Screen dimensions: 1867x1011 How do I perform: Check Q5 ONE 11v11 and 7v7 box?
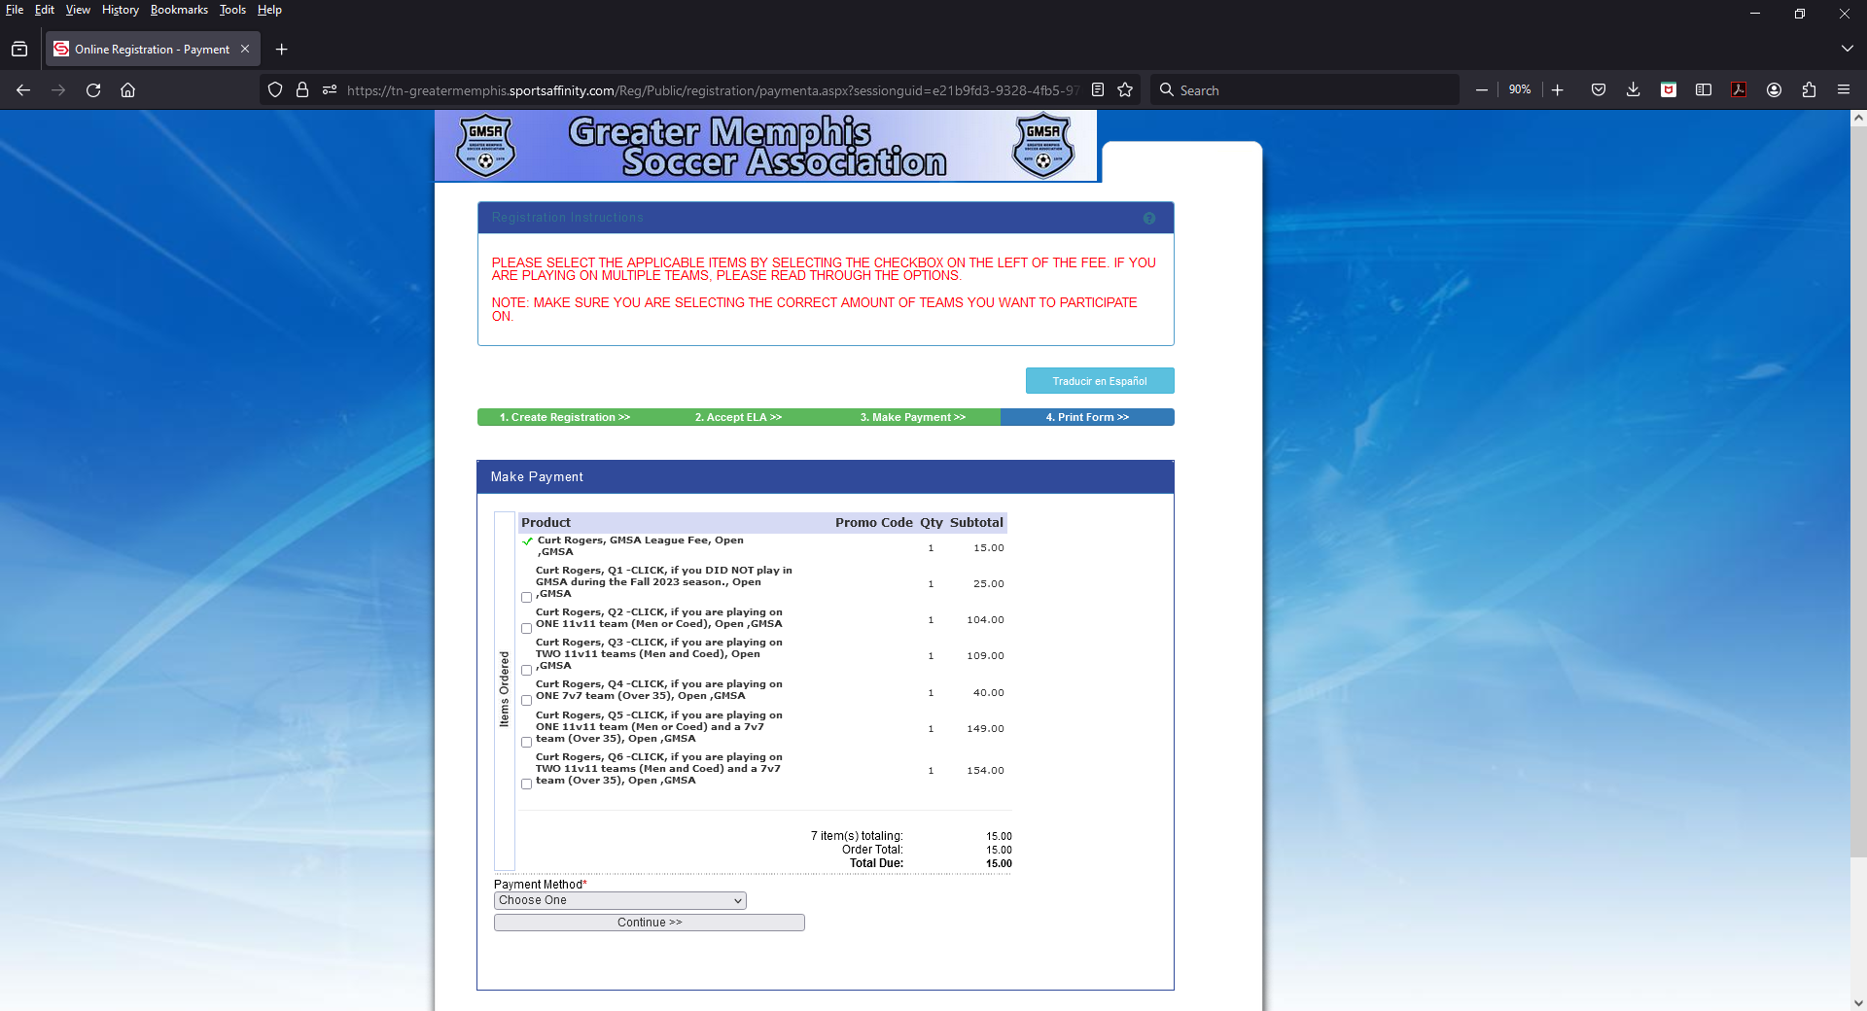point(527,742)
